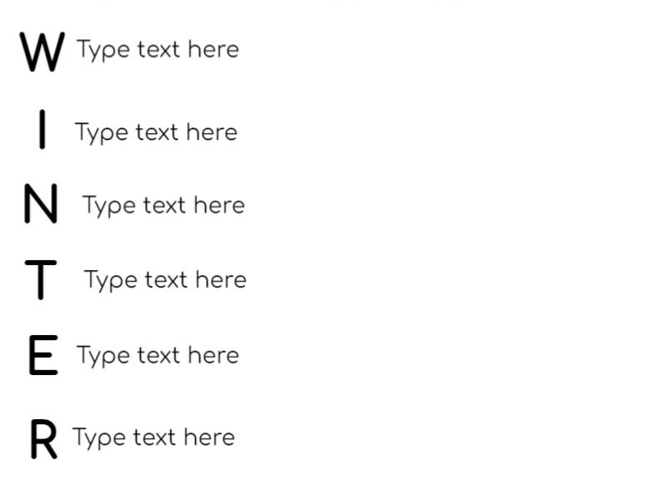
Task: Select the large letter I
Action: click(x=42, y=132)
